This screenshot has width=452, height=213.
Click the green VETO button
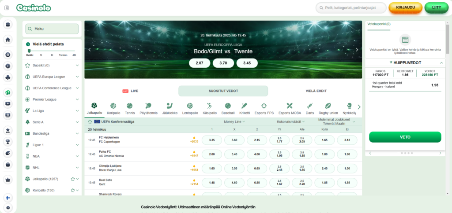pyautogui.click(x=405, y=137)
